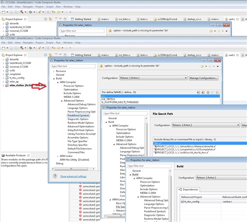Select wlan_ap project in Project Explorer
This screenshot has height=222, width=247.
coord(14,82)
